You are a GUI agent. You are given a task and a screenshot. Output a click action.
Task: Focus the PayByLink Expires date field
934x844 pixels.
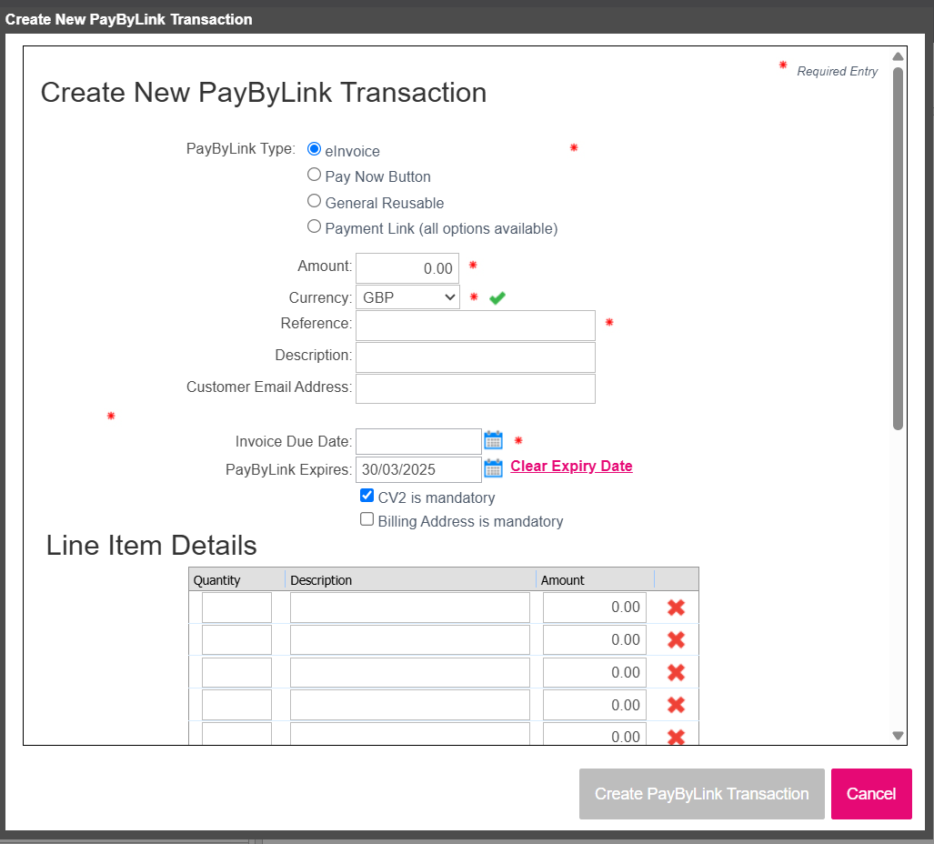click(418, 469)
